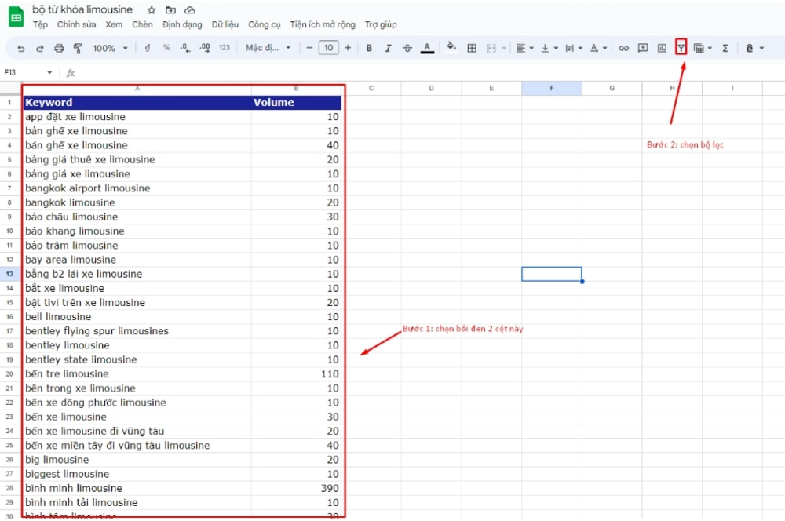Increase font size with plus button
785x521 pixels.
coord(348,48)
